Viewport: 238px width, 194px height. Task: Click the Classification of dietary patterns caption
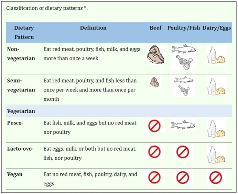(47, 8)
